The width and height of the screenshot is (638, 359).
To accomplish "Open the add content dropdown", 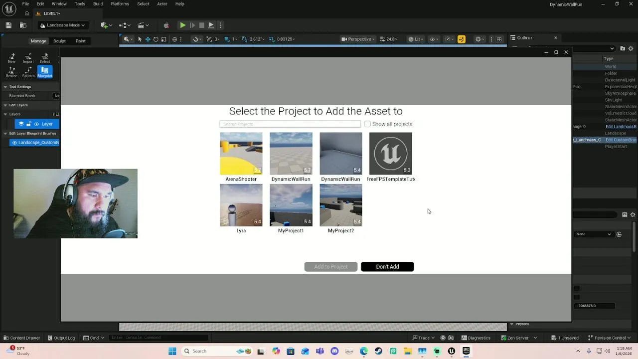I will click(106, 25).
